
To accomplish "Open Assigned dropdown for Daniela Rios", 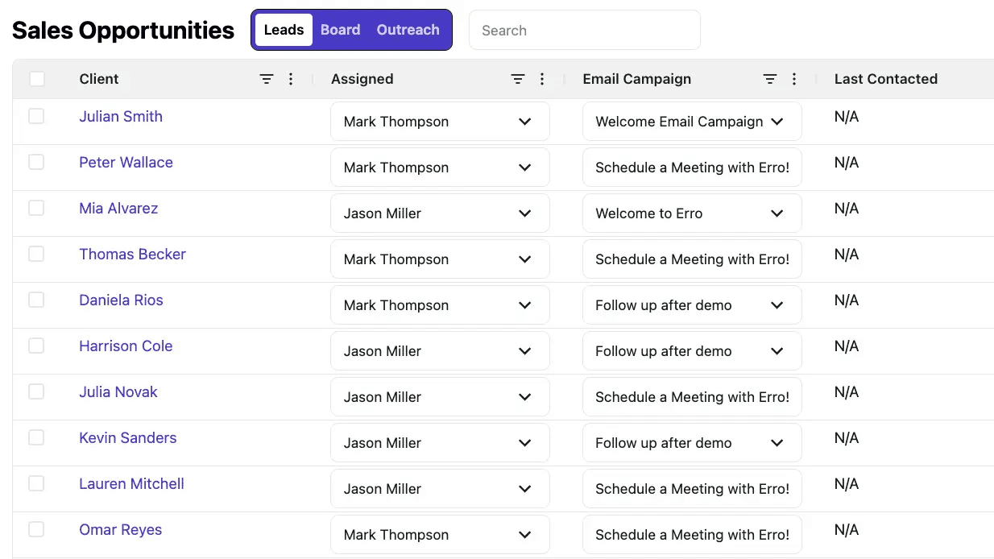I will 440,305.
